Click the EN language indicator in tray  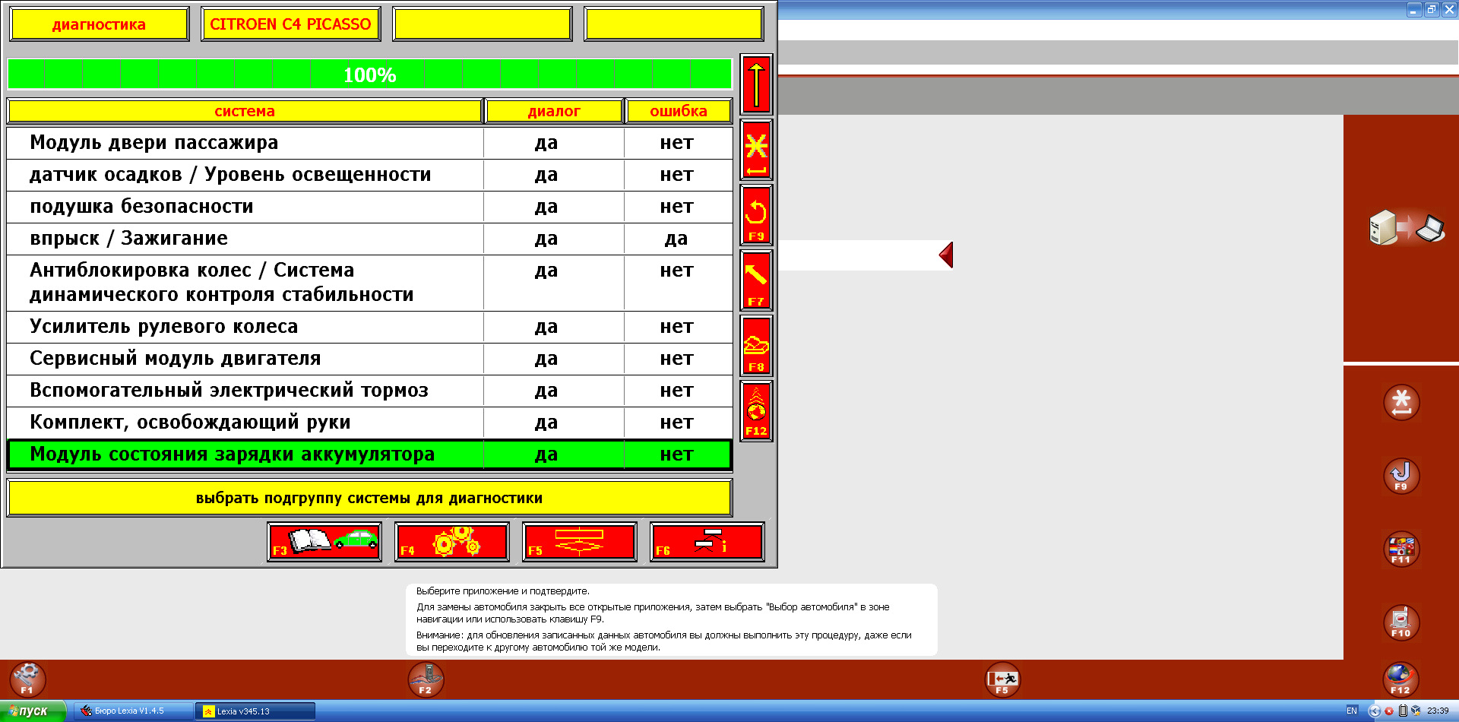coord(1352,711)
